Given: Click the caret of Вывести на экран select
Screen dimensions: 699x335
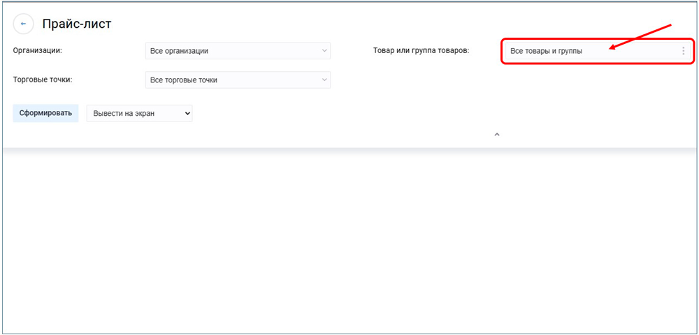Looking at the screenshot, I should (x=185, y=113).
